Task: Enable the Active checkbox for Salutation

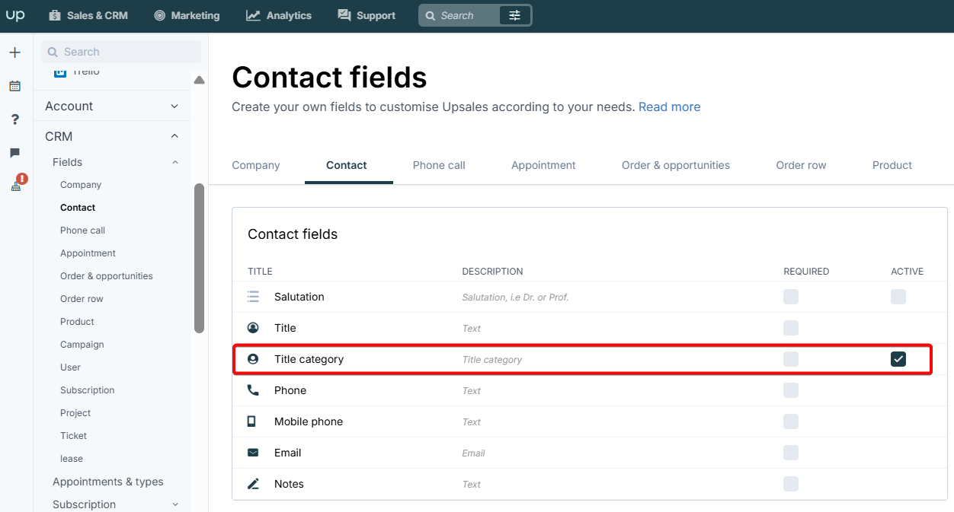Action: click(x=898, y=297)
